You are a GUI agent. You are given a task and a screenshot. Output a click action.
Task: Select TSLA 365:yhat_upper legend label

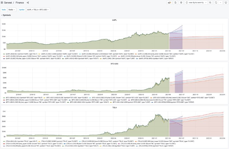[34, 144]
